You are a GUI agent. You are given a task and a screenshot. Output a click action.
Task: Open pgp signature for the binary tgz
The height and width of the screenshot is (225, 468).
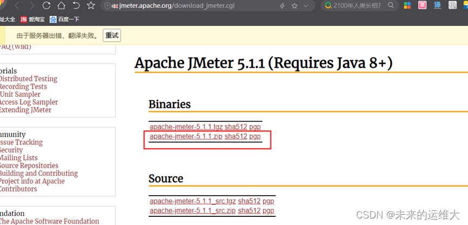(x=255, y=127)
